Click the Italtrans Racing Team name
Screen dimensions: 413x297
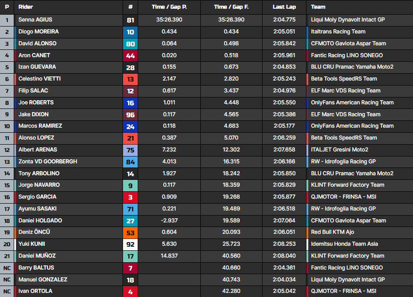[x=338, y=32]
